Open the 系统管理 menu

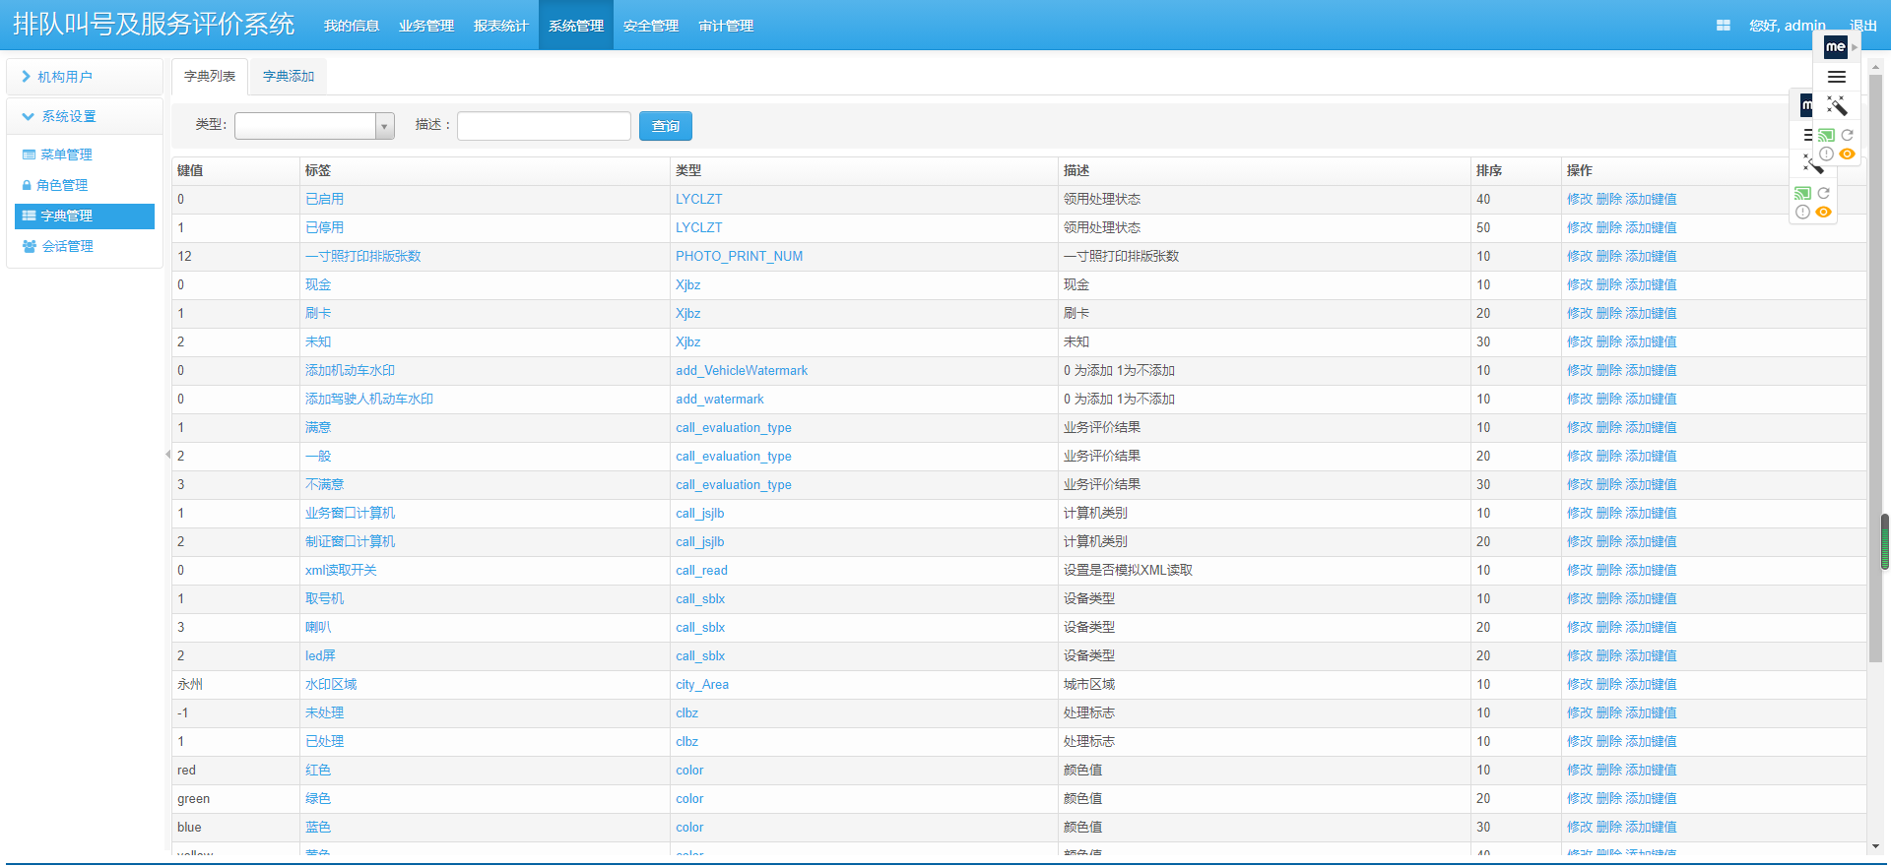tap(576, 26)
